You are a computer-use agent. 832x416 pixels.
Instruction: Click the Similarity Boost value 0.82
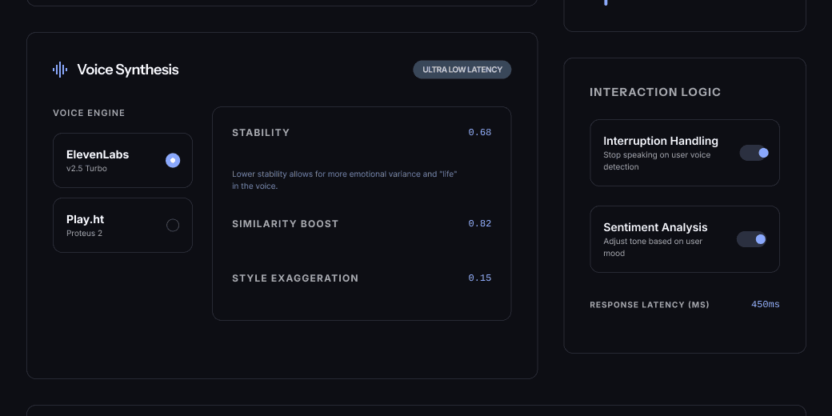(480, 224)
